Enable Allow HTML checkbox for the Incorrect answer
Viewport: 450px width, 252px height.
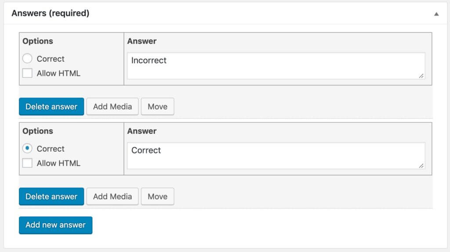(27, 73)
